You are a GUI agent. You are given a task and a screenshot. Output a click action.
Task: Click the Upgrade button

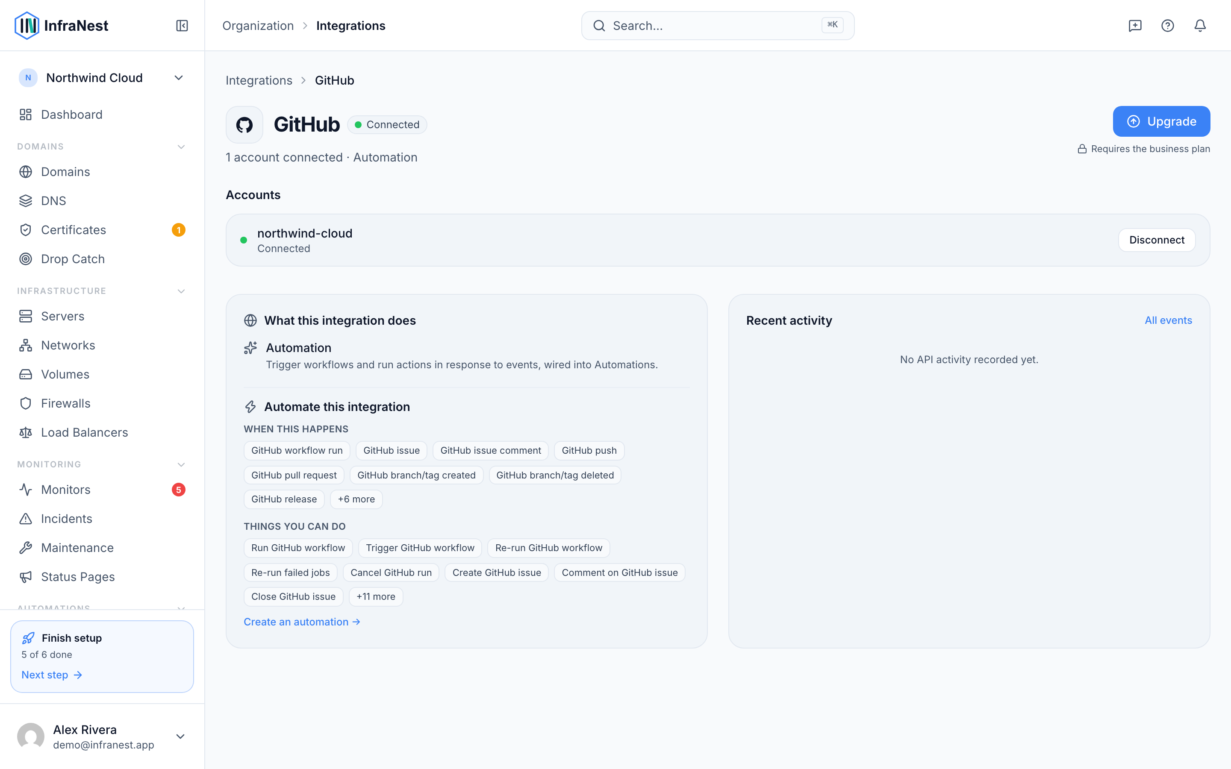1161,122
